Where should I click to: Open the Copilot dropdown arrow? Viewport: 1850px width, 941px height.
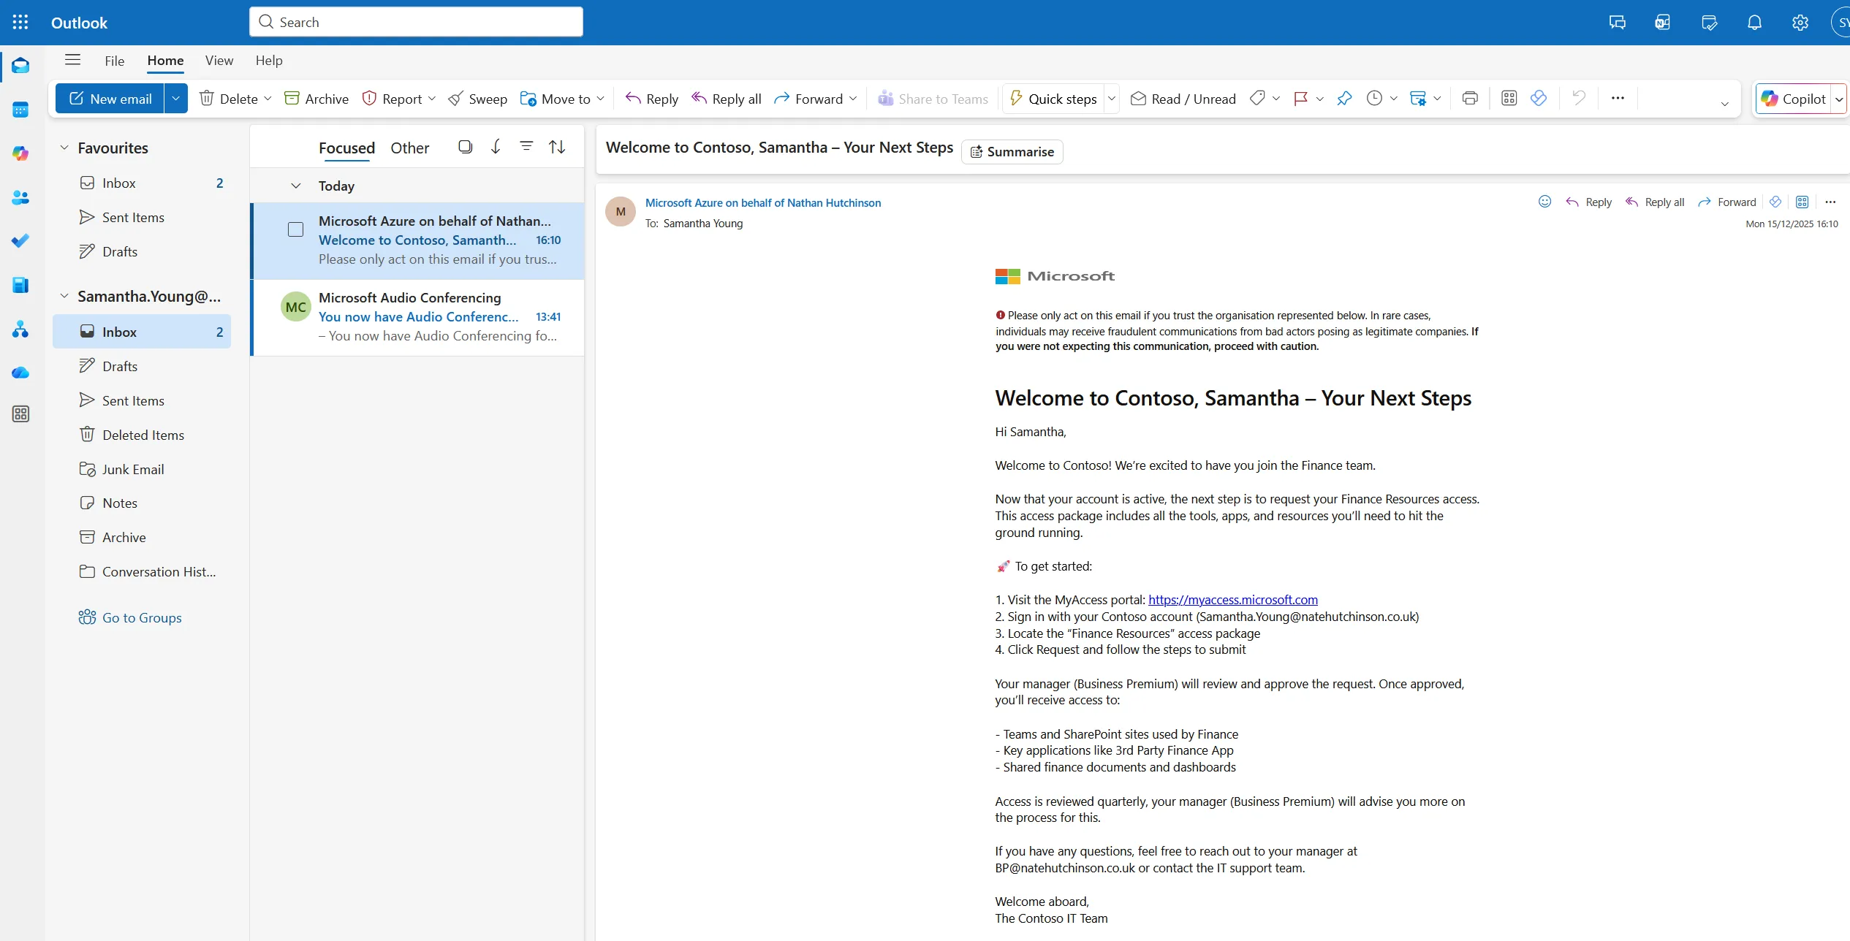[x=1839, y=99]
